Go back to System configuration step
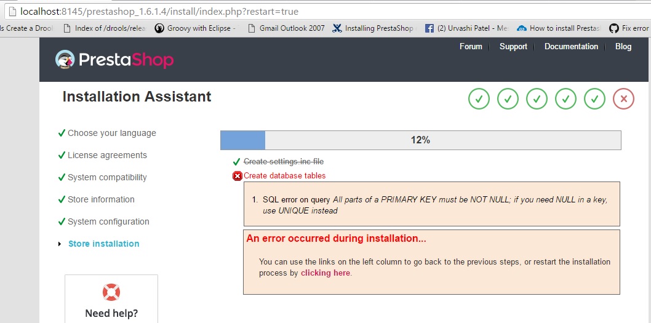 [108, 221]
